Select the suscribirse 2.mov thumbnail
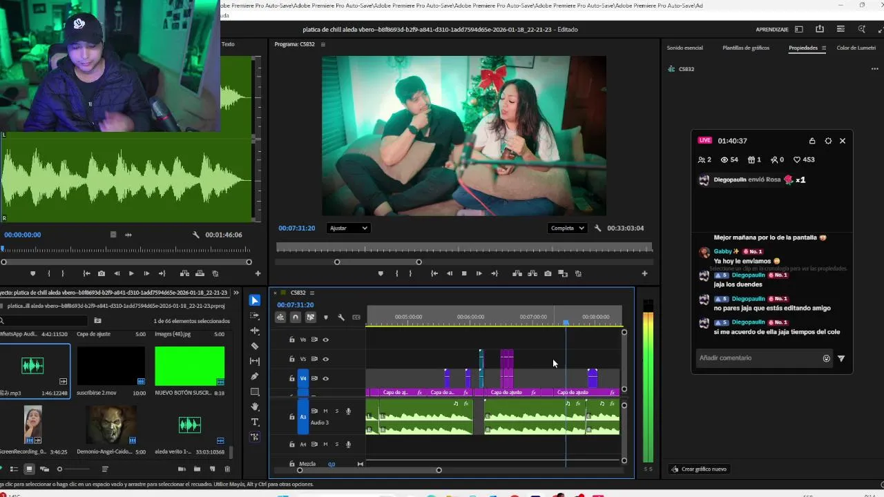This screenshot has height=497, width=884. (111, 366)
